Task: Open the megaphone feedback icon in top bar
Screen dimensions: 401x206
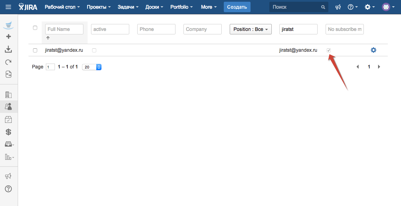Action: (338, 7)
